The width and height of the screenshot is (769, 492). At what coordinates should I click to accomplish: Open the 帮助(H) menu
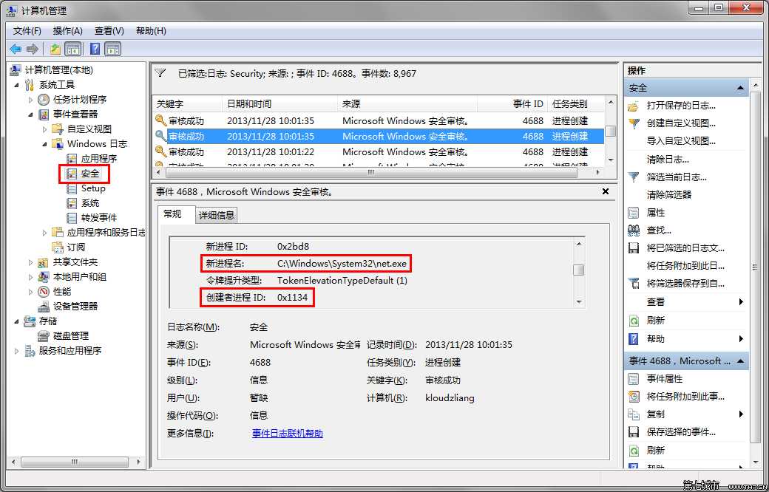pyautogui.click(x=151, y=31)
